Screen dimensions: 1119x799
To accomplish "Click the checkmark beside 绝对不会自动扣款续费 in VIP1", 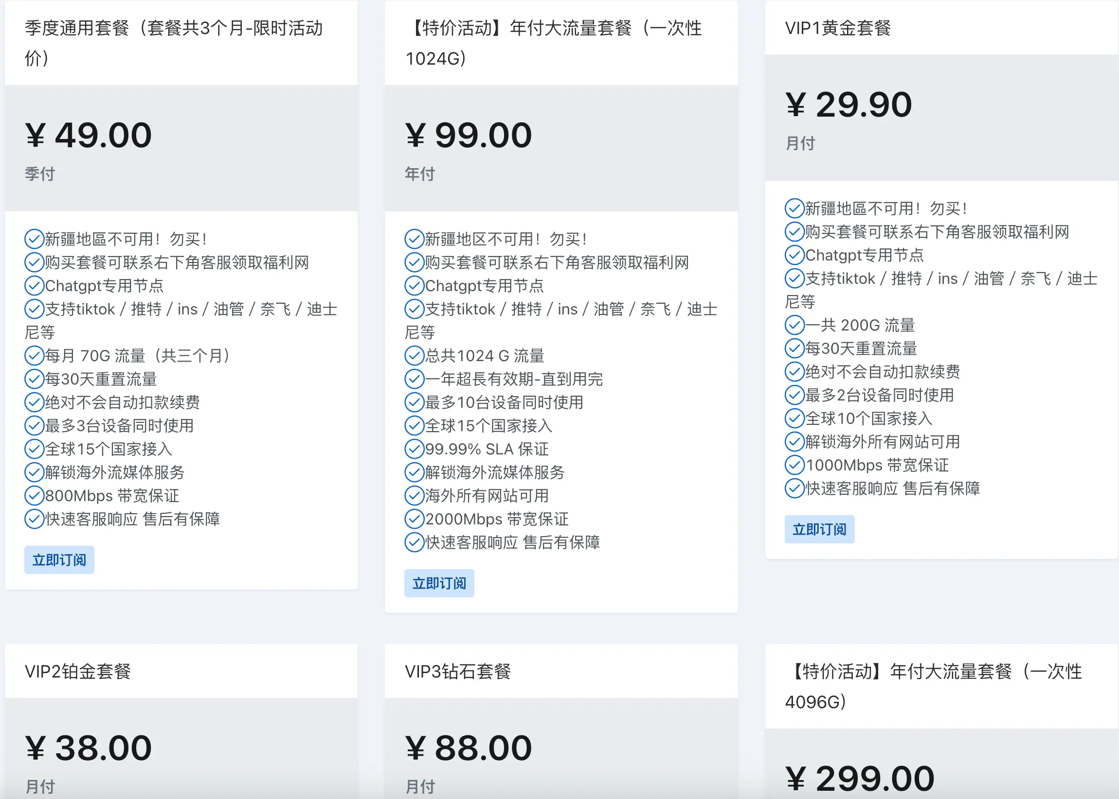I will coord(794,371).
